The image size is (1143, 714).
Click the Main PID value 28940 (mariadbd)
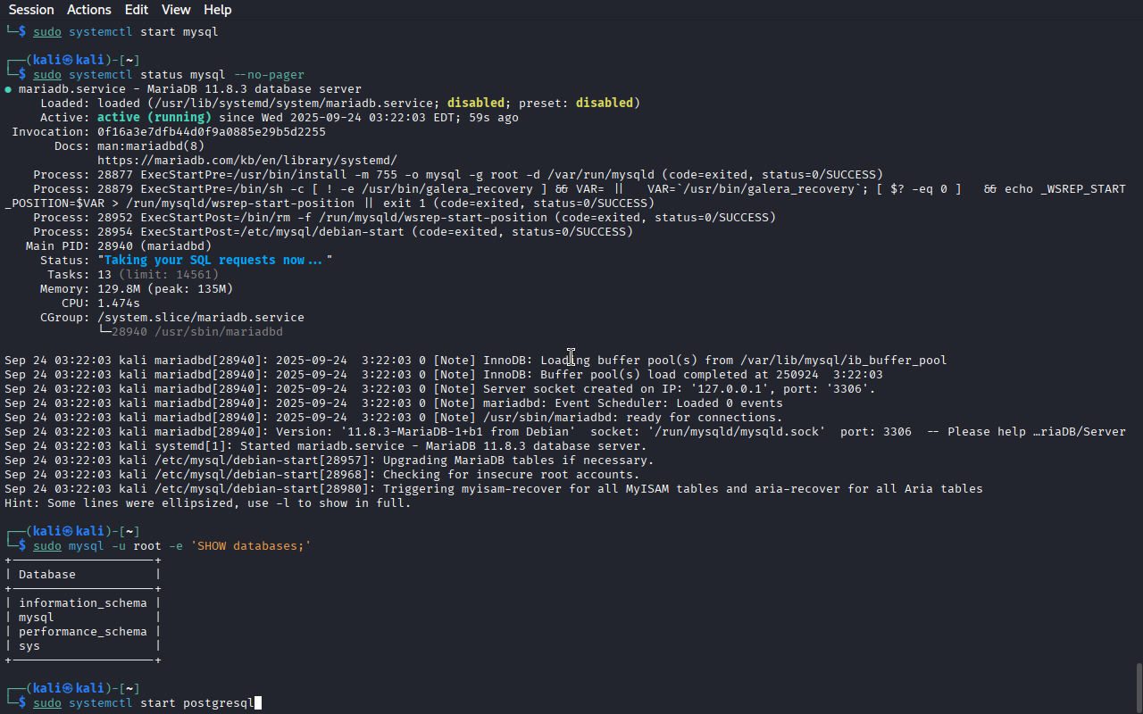pyautogui.click(x=154, y=246)
